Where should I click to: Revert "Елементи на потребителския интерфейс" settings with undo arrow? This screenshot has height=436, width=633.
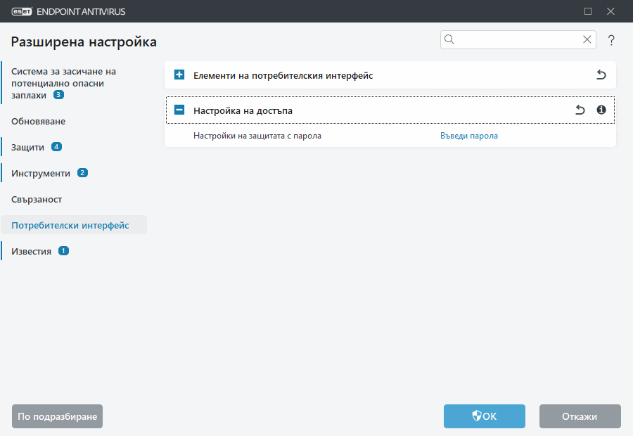(x=601, y=75)
